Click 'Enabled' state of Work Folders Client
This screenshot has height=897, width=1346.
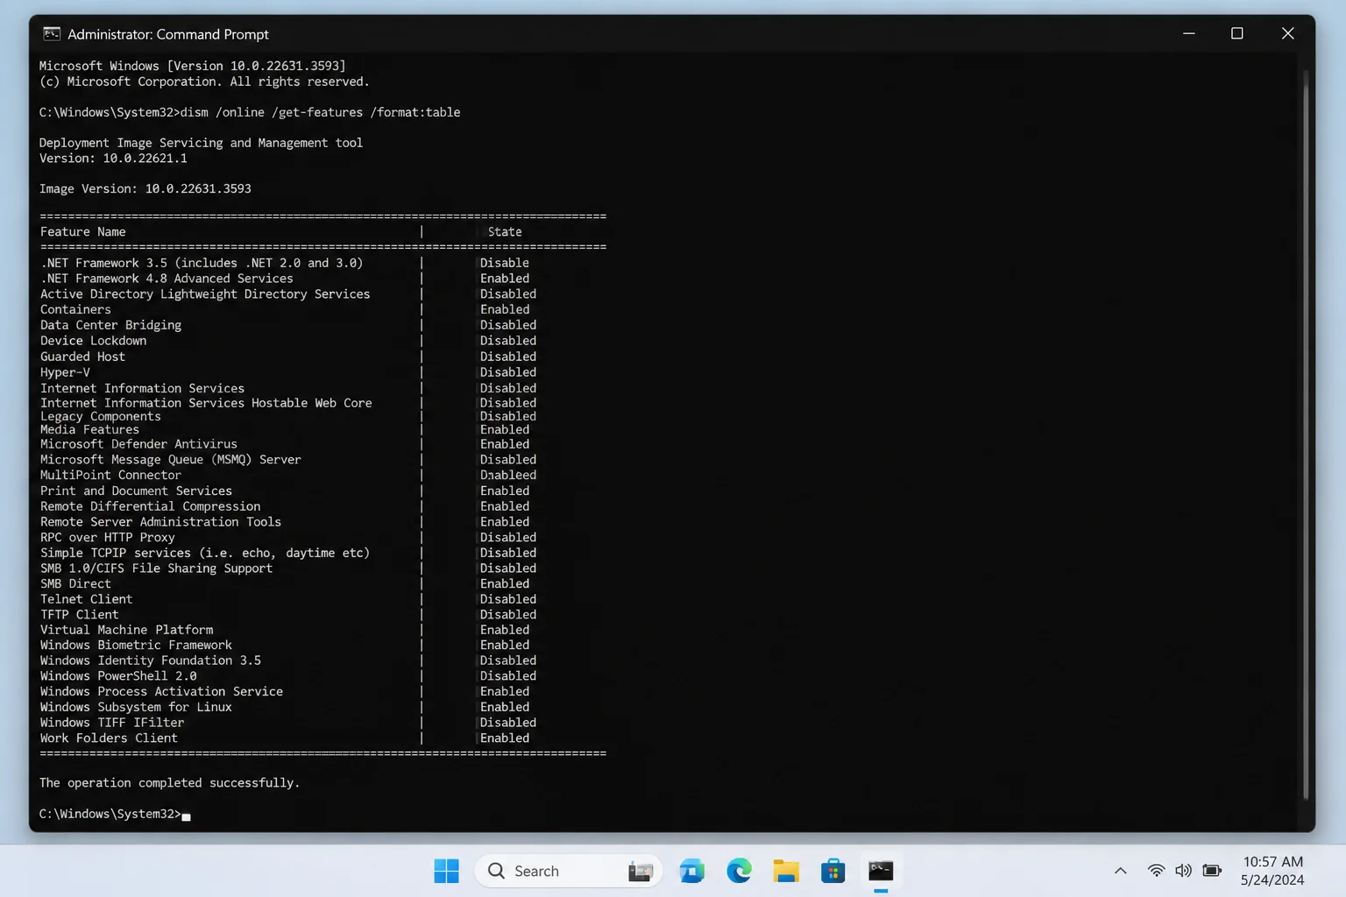point(505,738)
